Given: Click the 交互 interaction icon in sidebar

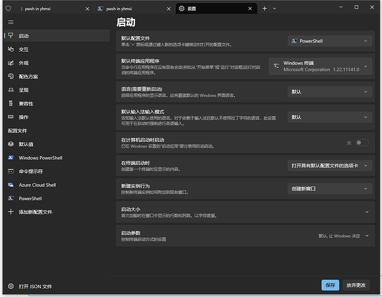Looking at the screenshot, I should [11, 49].
